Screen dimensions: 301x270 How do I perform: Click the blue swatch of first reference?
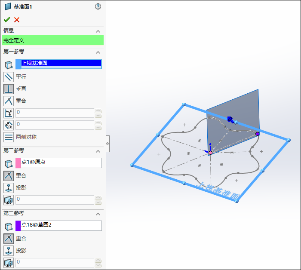18,64
